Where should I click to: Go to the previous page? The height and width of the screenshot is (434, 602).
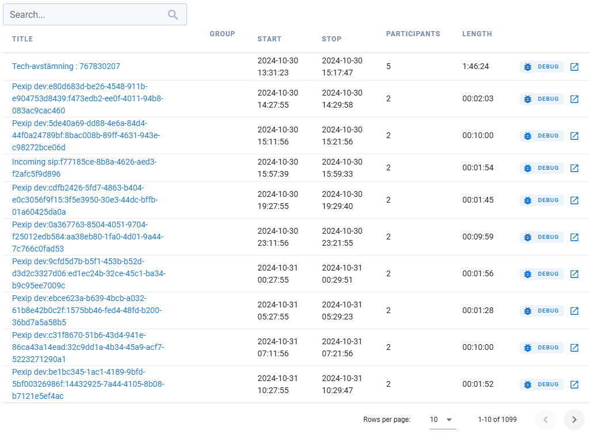tap(546, 420)
